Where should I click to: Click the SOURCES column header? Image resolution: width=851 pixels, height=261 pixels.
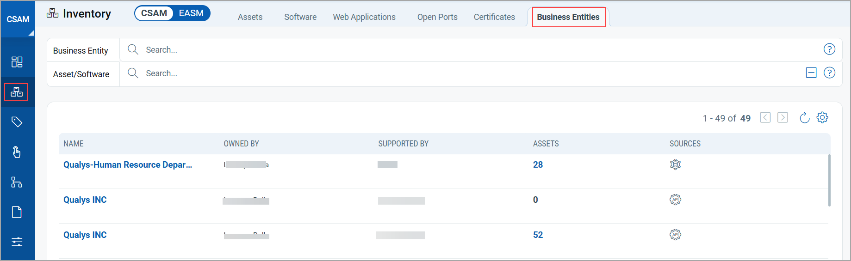(685, 144)
